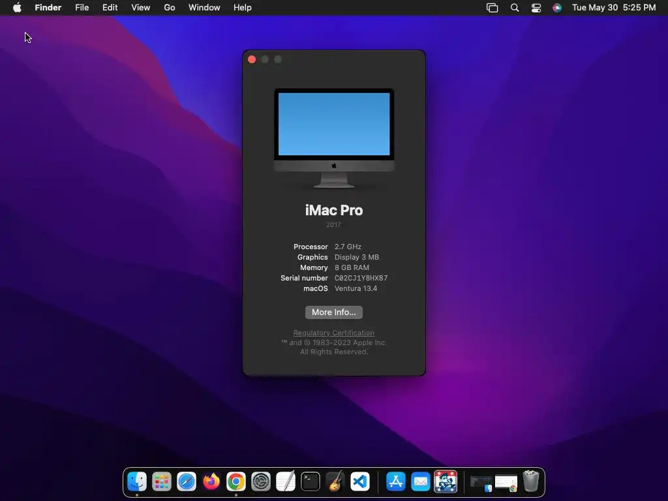Open Control Center in the menu bar
This screenshot has width=668, height=501.
536,8
